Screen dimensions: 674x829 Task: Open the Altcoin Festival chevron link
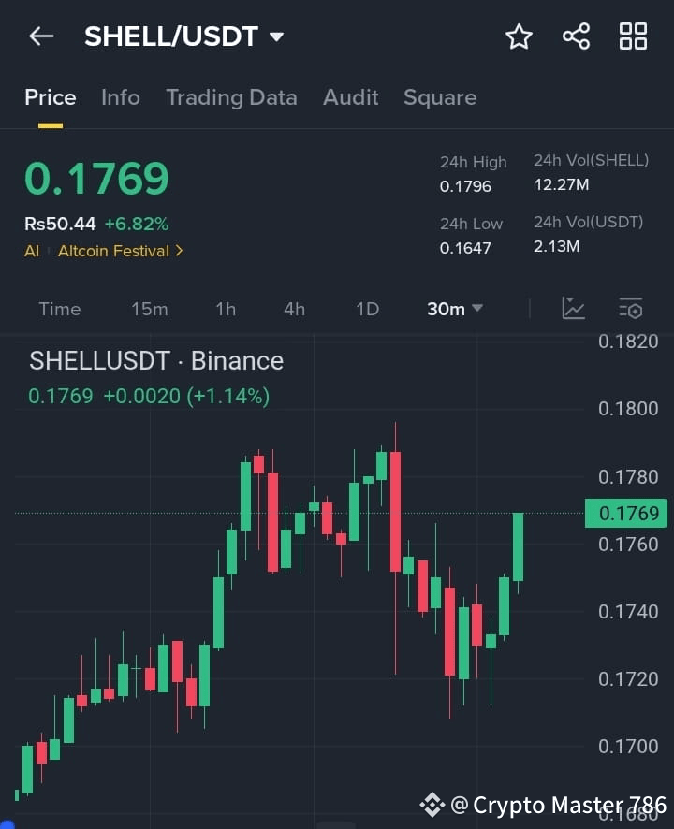(x=120, y=251)
